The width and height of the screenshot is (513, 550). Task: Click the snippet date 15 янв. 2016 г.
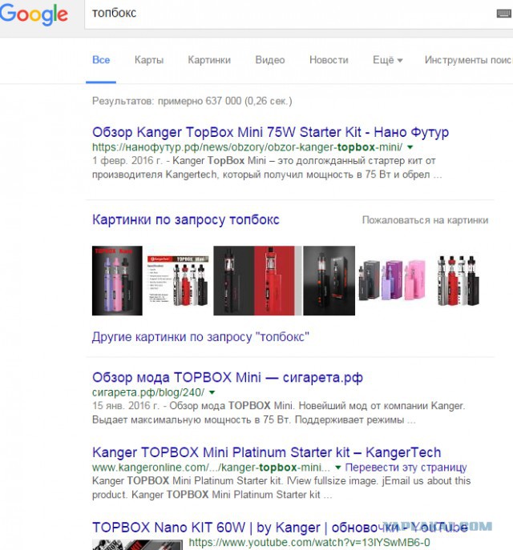click(126, 406)
